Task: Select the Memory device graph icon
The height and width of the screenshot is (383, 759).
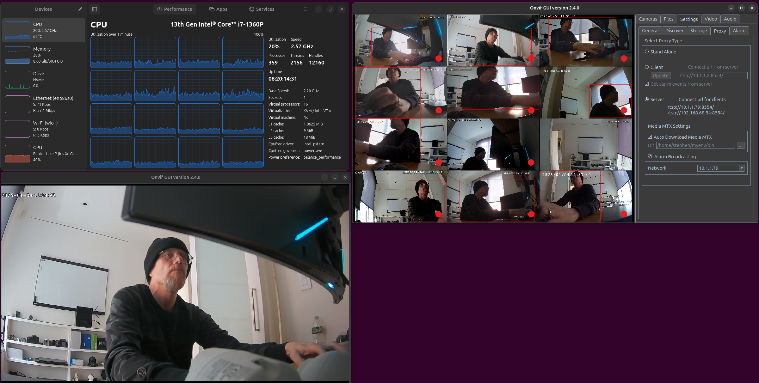Action: click(x=17, y=55)
